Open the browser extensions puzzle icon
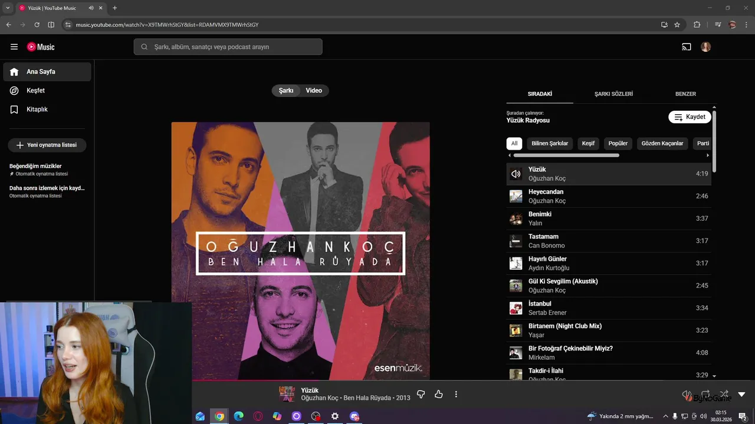The width and height of the screenshot is (755, 424). tap(697, 25)
